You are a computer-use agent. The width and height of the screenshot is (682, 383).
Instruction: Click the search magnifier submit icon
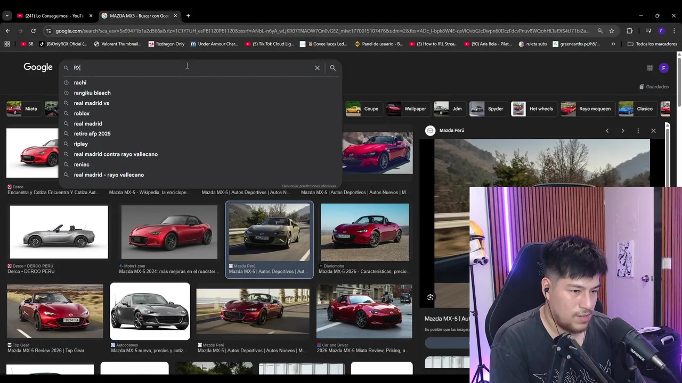pyautogui.click(x=332, y=68)
